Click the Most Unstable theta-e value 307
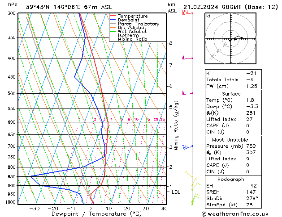Viewport: 282px width, 217px height. point(251,152)
